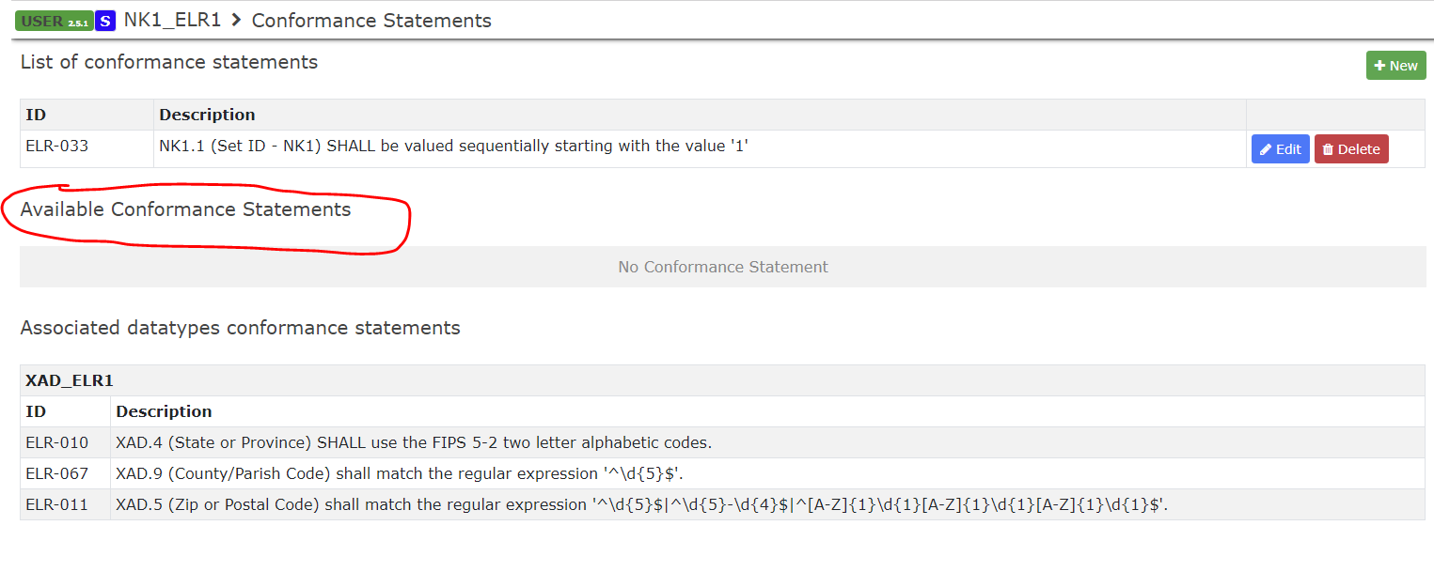Viewport: 1434px width, 572px height.
Task: Click the plus icon in the New button
Action: click(1379, 65)
